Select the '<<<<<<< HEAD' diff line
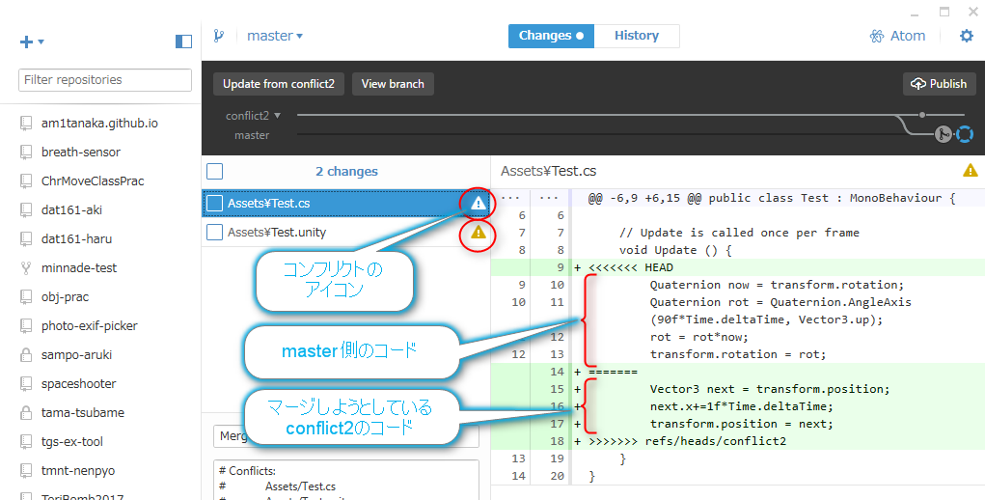This screenshot has height=500, width=985. point(737,267)
